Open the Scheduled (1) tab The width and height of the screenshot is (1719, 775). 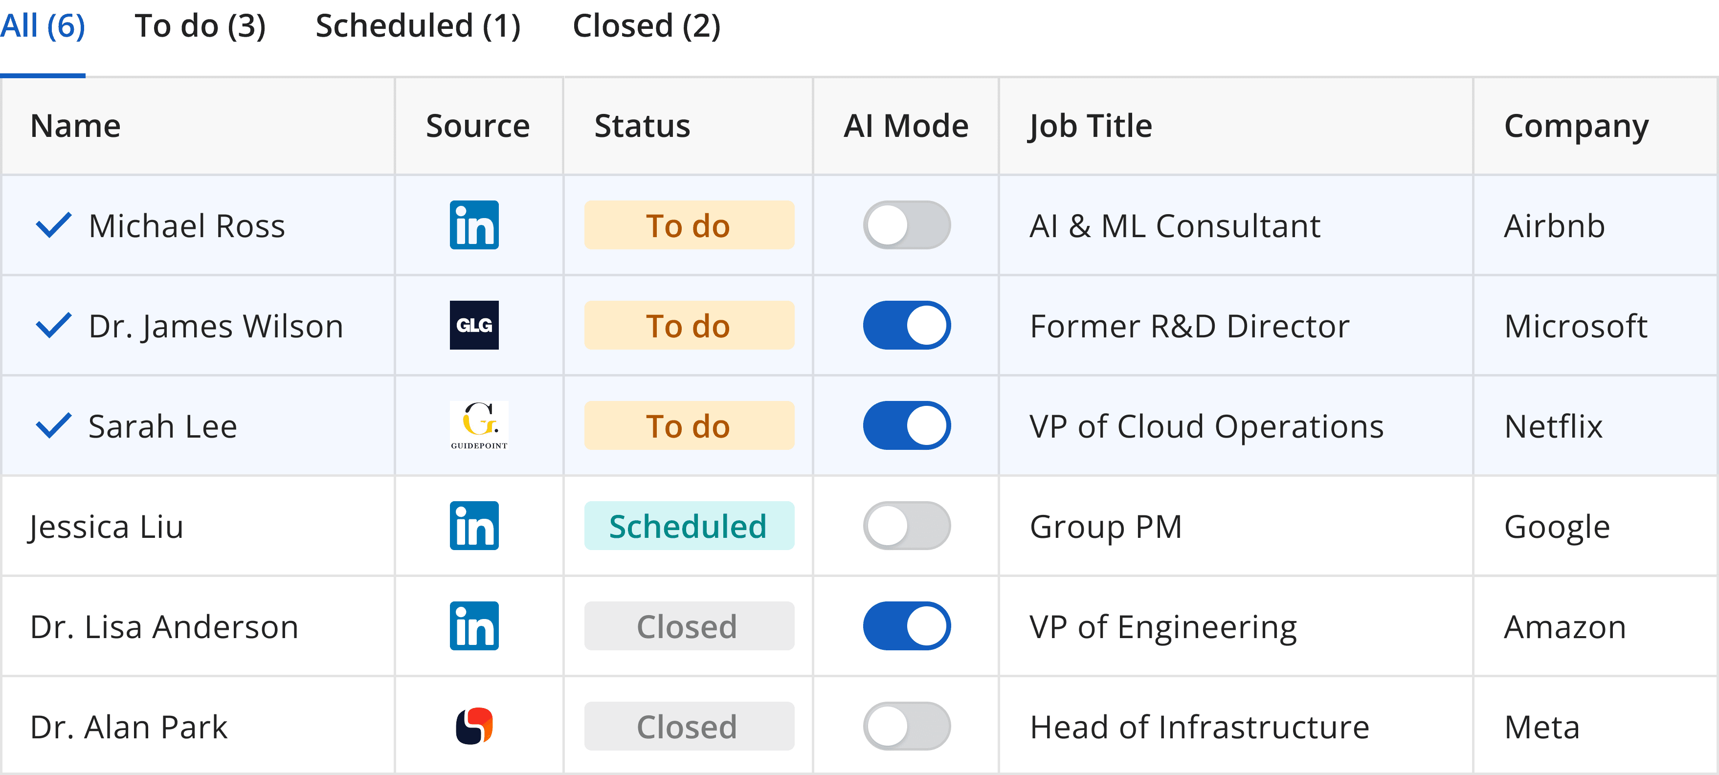click(418, 27)
